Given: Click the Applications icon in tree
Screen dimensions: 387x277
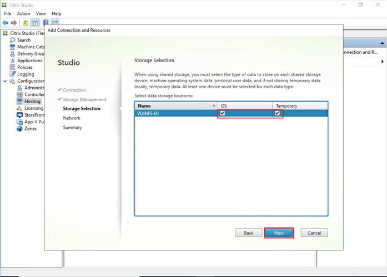Looking at the screenshot, I should (x=13, y=61).
